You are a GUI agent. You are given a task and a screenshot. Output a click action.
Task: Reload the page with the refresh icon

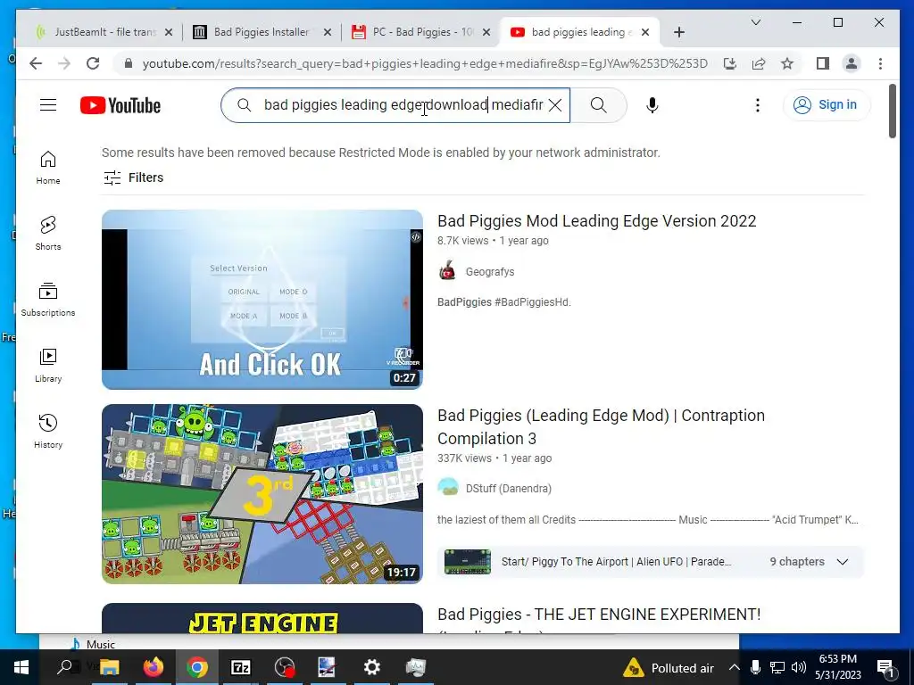pos(93,63)
